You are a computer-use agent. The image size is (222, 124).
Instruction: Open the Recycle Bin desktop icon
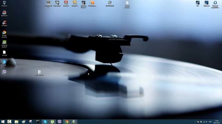point(5,3)
